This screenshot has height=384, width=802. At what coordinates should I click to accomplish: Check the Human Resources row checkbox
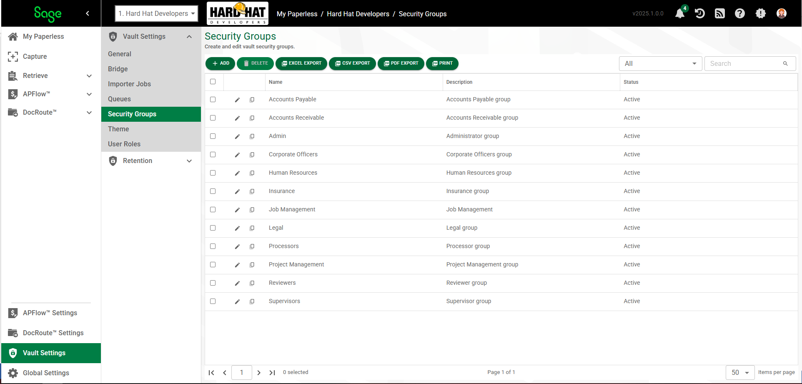[213, 173]
